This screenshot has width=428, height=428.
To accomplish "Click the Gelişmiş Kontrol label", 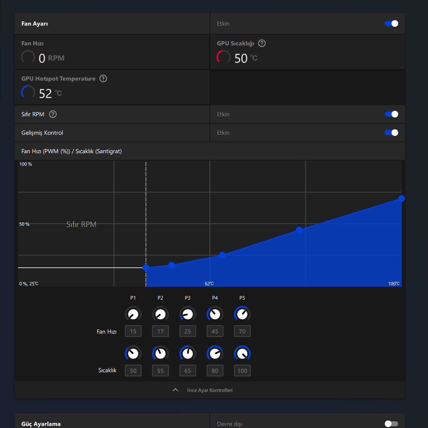I will point(42,133).
